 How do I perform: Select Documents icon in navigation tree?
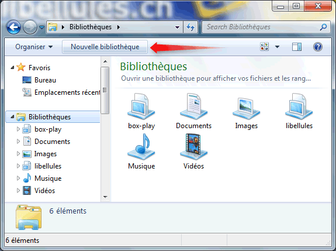tap(27, 141)
